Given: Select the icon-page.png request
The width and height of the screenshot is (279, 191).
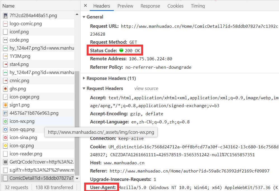Looking at the screenshot, I should (x=37, y=97).
